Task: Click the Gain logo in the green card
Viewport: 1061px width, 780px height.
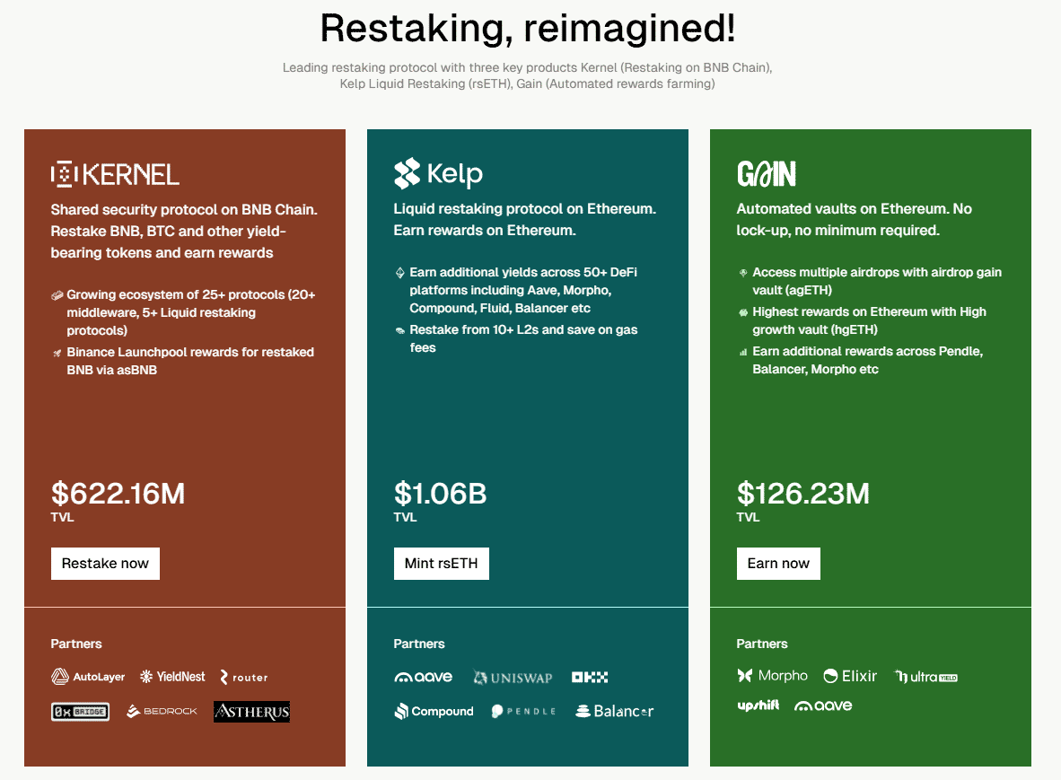Action: click(767, 174)
